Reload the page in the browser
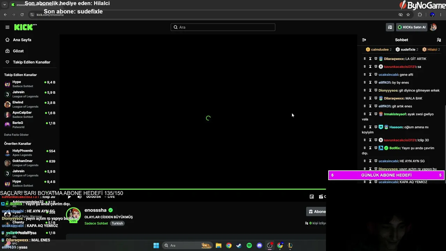The width and height of the screenshot is (446, 251). (x=22, y=15)
